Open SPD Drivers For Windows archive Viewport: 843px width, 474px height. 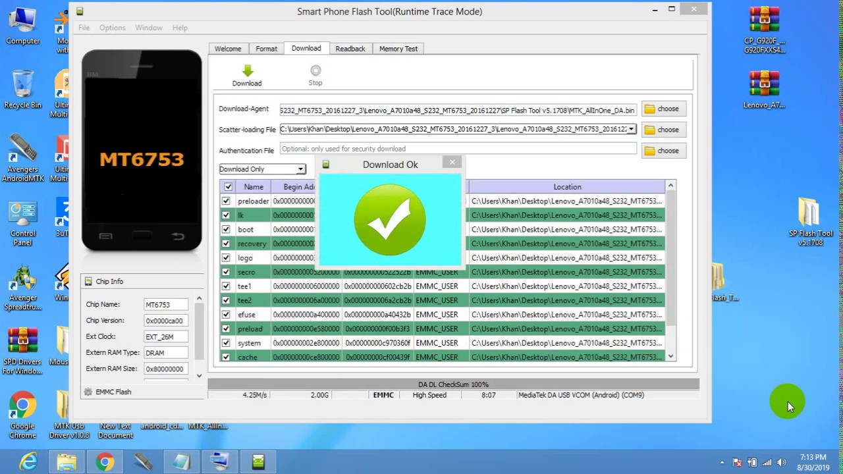click(22, 352)
